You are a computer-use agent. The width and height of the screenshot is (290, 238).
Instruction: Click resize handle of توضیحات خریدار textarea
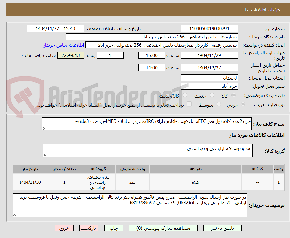pos(15,215)
